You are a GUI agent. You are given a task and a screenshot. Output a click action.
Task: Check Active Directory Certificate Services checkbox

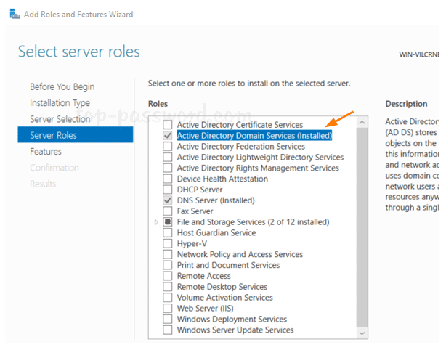pos(168,125)
